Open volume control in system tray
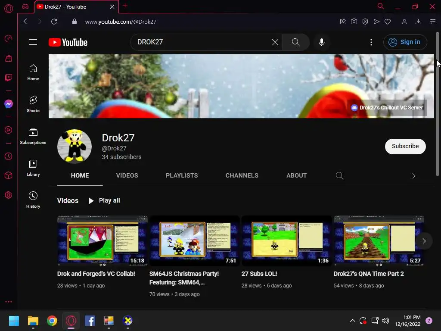The image size is (441, 331). tap(385, 321)
